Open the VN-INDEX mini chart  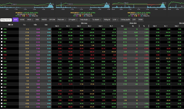click(x=27, y=5)
